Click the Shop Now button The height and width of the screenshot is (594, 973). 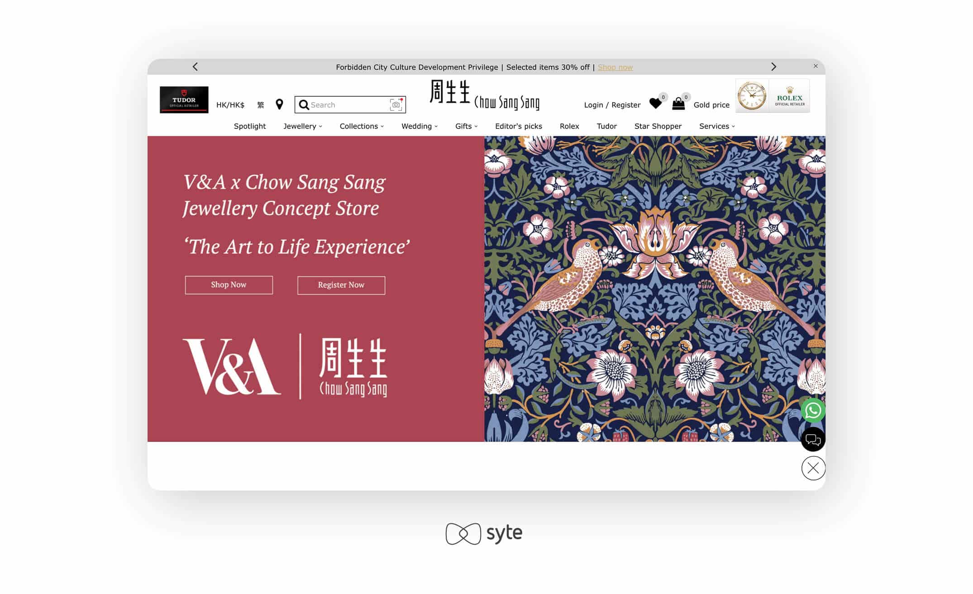click(x=228, y=285)
